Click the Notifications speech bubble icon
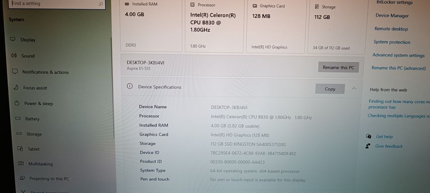Screen dimensions: 430x193 15,72
